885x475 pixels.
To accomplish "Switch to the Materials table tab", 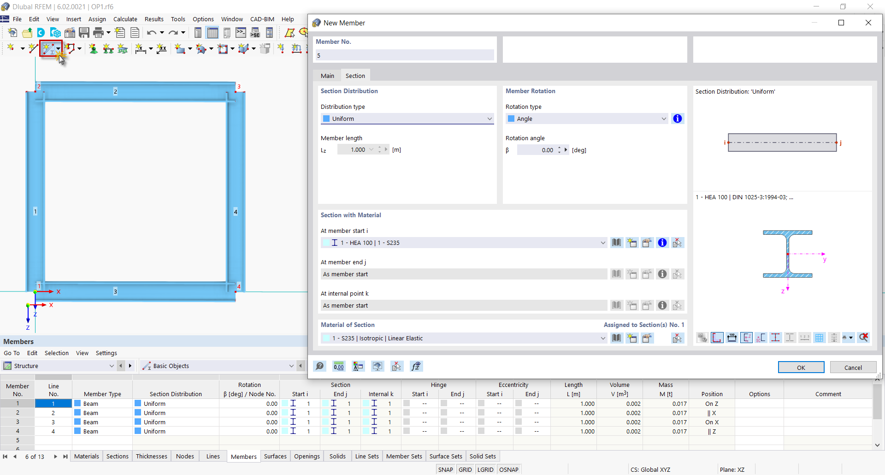I will pyautogui.click(x=87, y=456).
